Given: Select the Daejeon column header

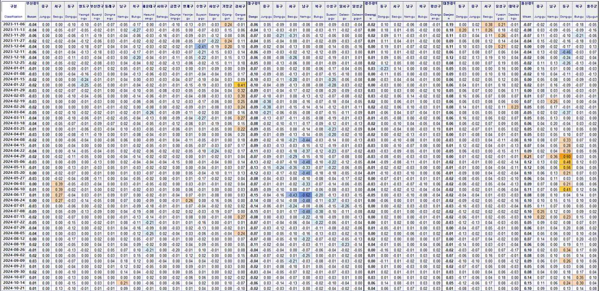Looking at the screenshot, I should (x=449, y=17).
